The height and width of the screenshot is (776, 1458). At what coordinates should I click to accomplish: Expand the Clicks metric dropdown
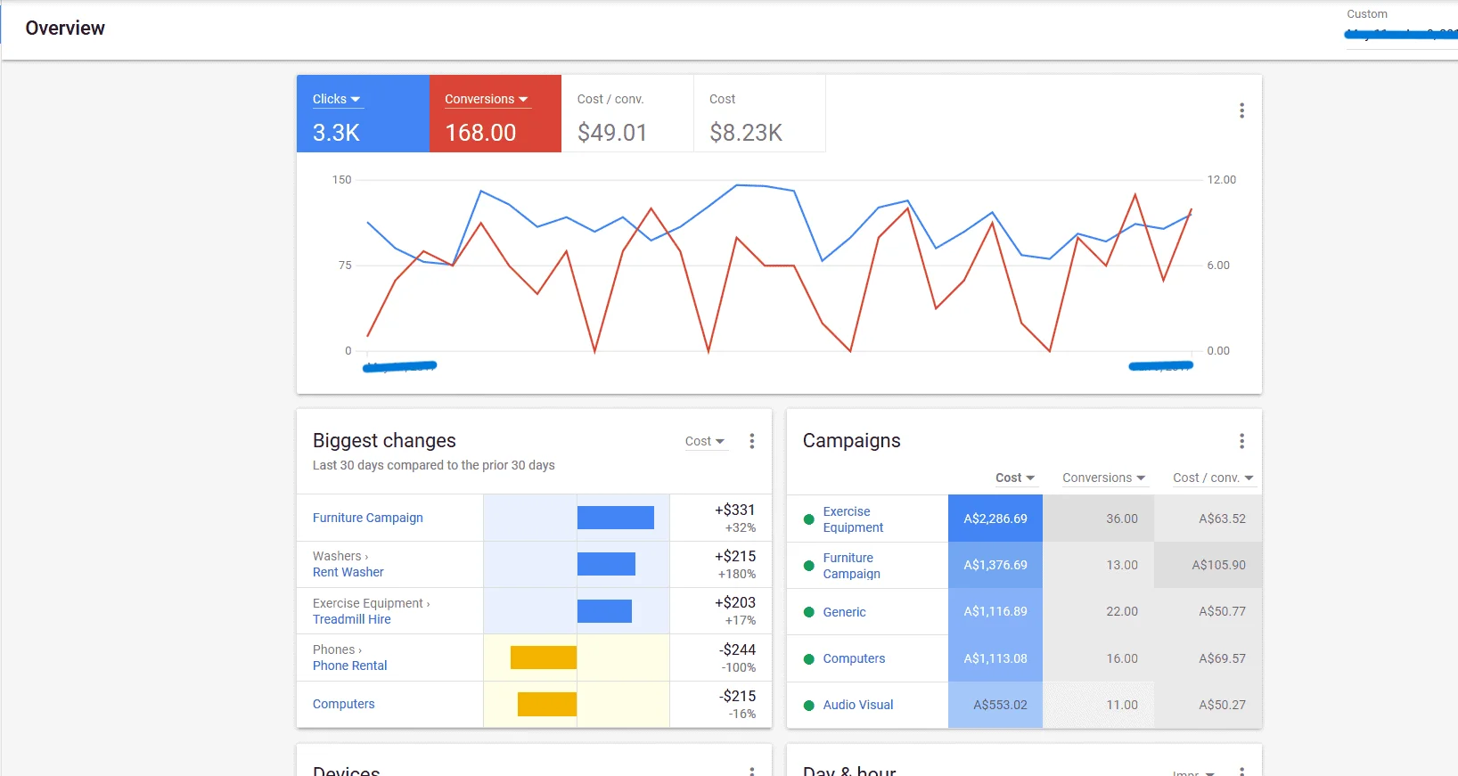click(x=337, y=99)
